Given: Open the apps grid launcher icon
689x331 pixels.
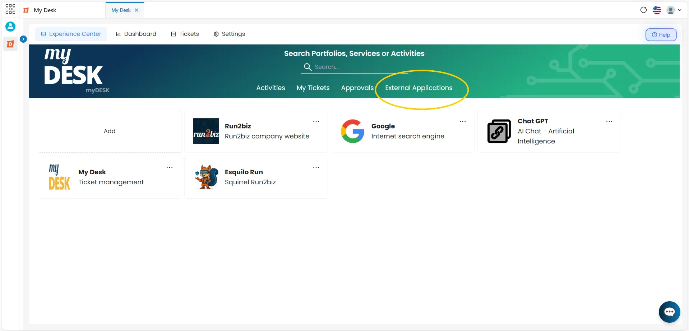Looking at the screenshot, I should (x=10, y=9).
